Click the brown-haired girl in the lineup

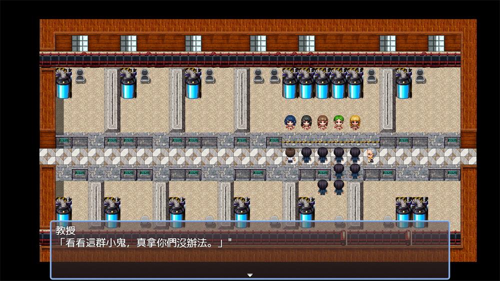tap(322, 123)
